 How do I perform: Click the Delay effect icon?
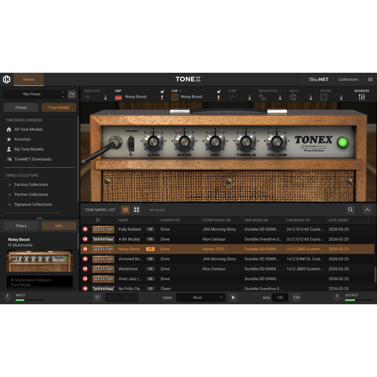click(293, 97)
